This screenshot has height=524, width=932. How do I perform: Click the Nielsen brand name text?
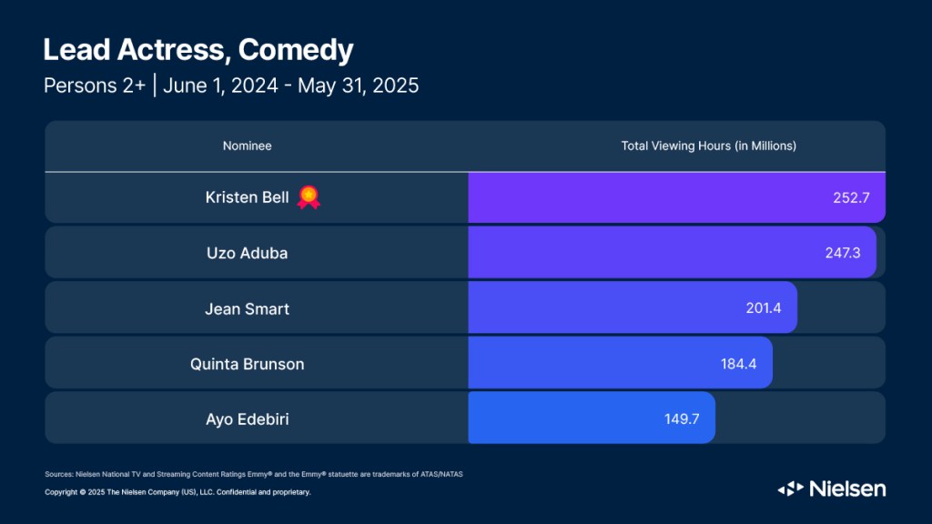pos(845,489)
